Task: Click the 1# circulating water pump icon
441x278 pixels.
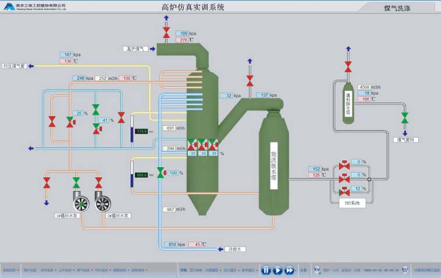Action: 81,202
